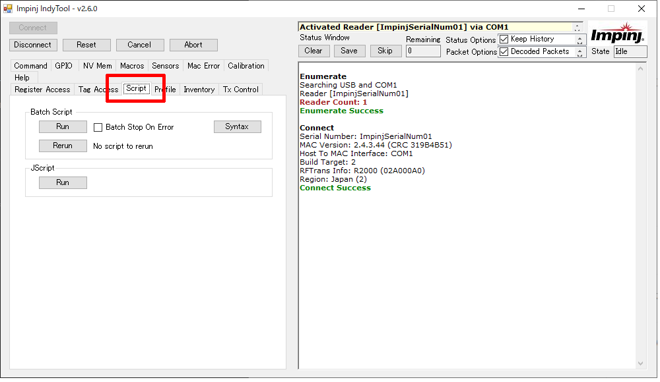The width and height of the screenshot is (660, 382).
Task: Abort the current operation
Action: pyautogui.click(x=193, y=45)
